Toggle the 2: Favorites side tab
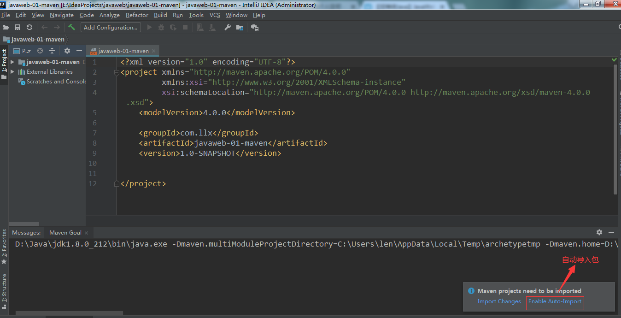 click(4, 247)
